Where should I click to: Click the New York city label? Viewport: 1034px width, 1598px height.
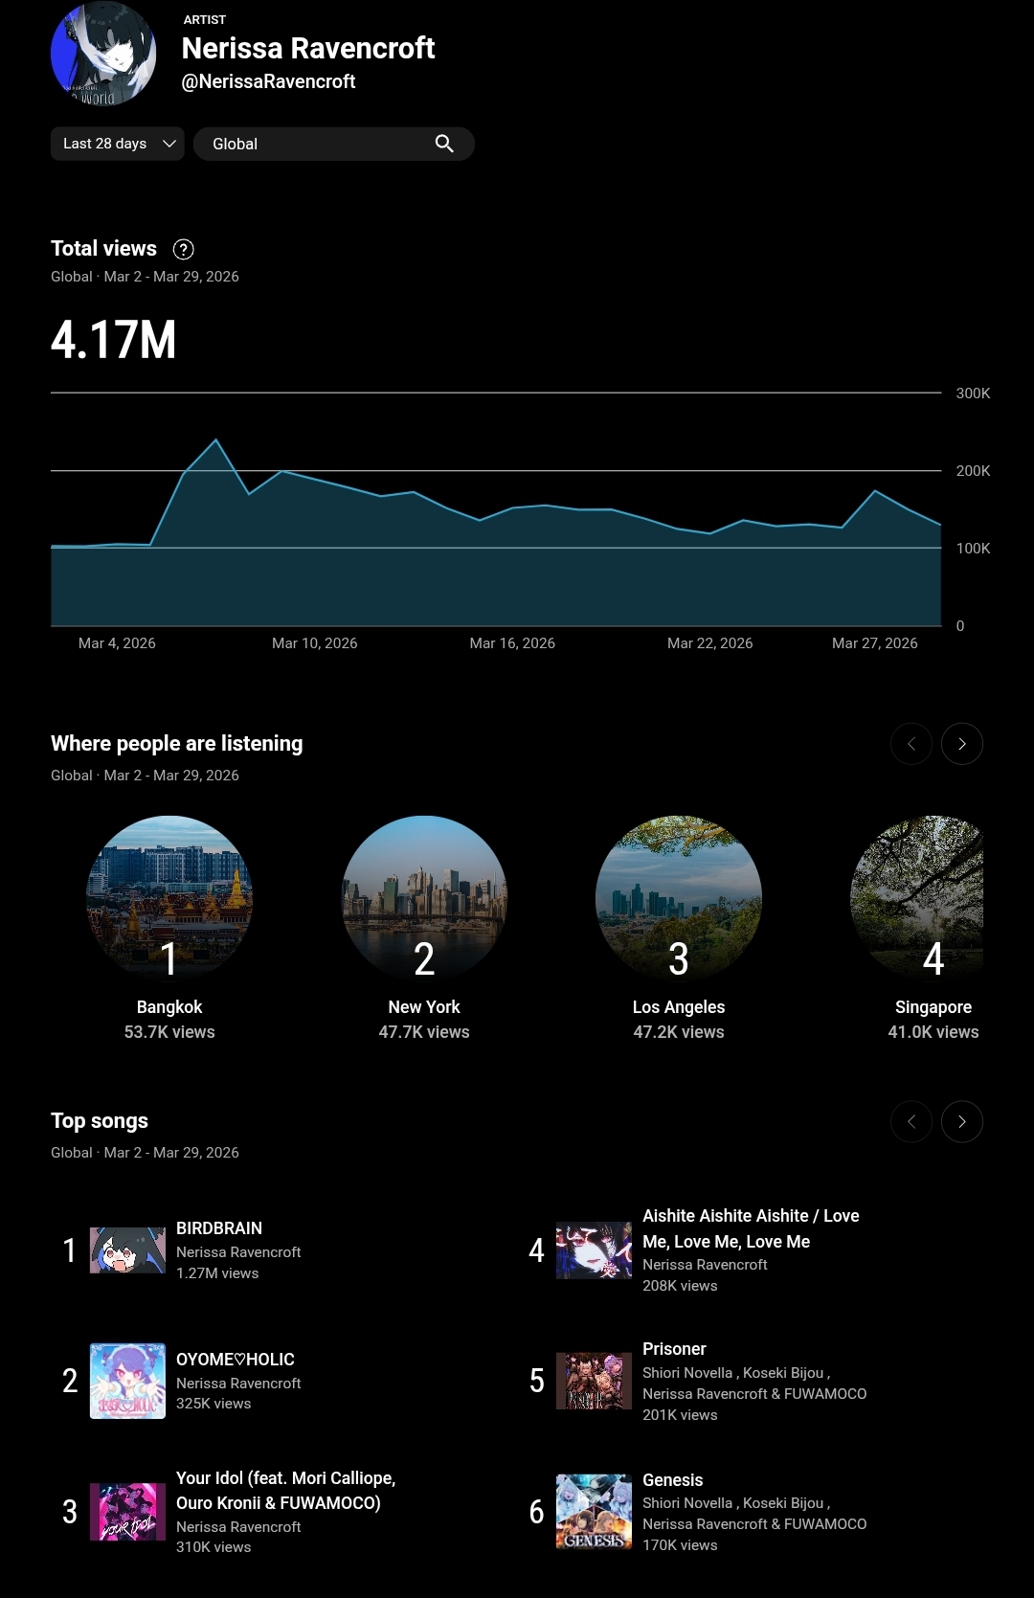pyautogui.click(x=424, y=1007)
